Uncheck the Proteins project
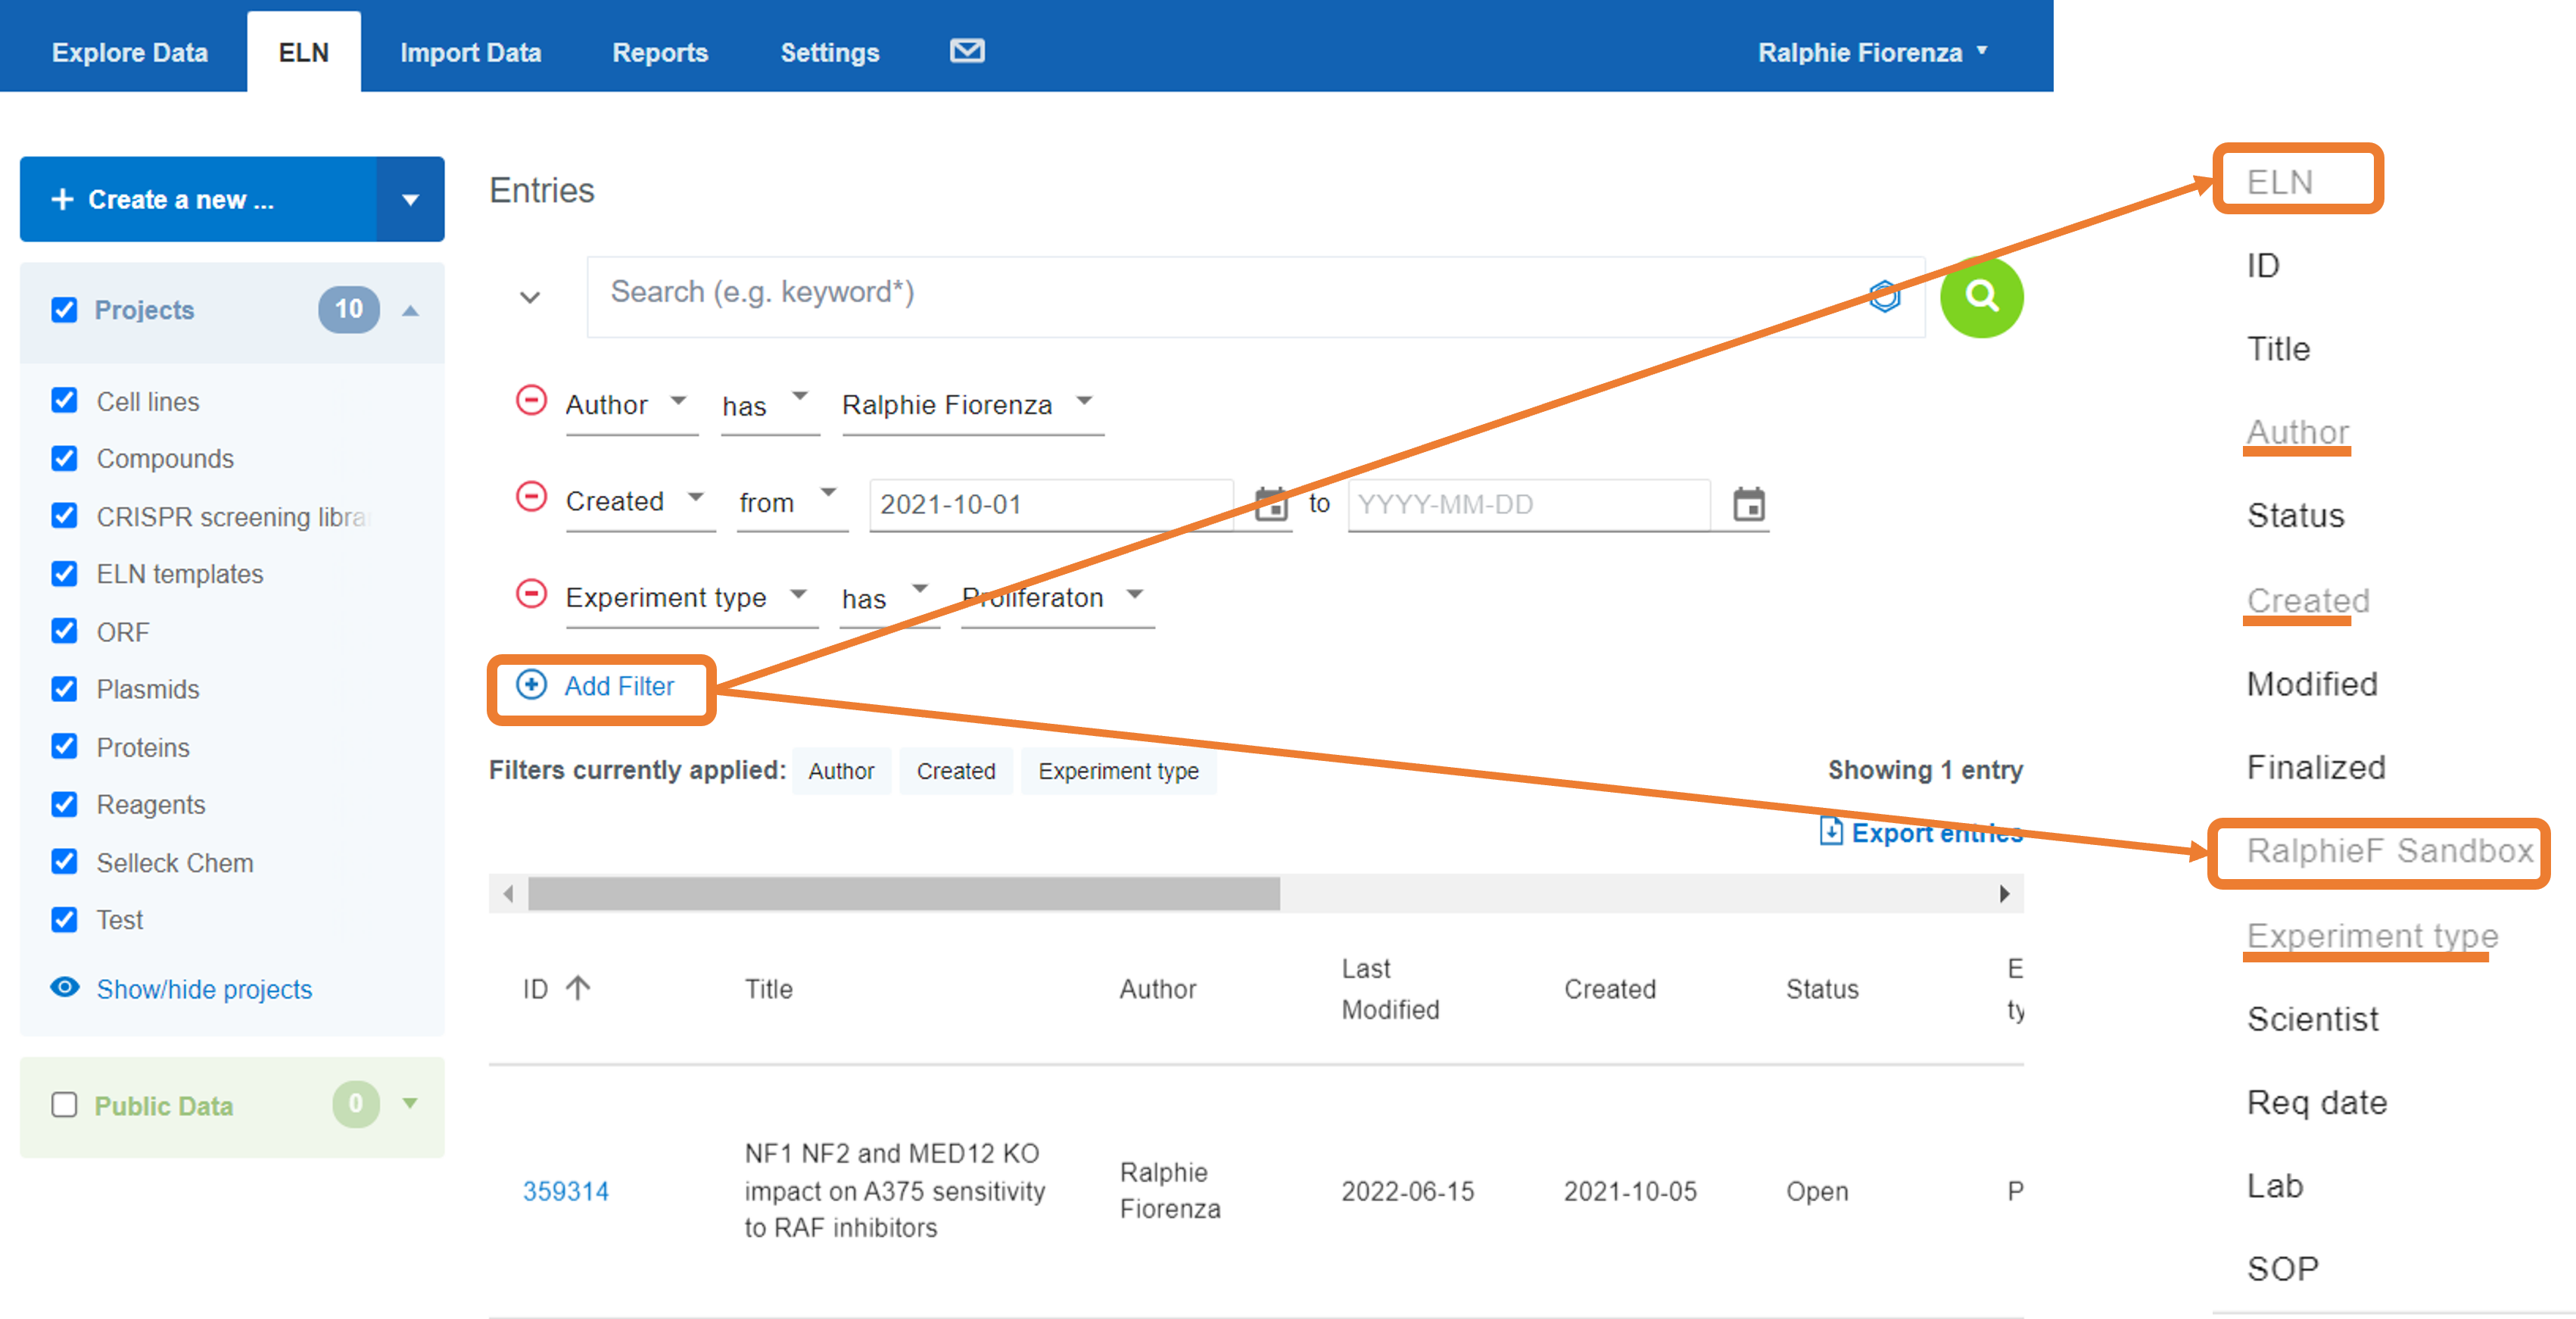Screen dimensions: 2576x1319 point(64,747)
